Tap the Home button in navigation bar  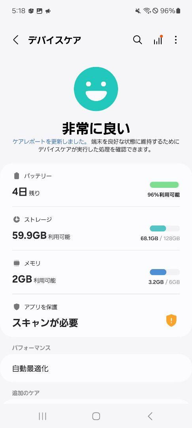96,416
